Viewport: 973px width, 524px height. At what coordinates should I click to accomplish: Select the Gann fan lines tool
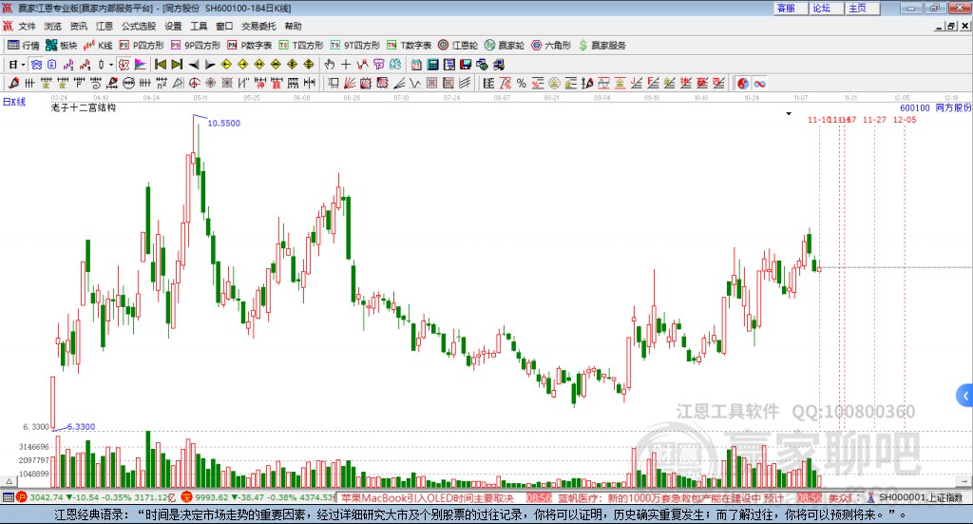(350, 83)
